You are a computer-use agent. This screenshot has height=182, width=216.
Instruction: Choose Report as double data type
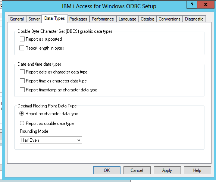click(x=22, y=123)
